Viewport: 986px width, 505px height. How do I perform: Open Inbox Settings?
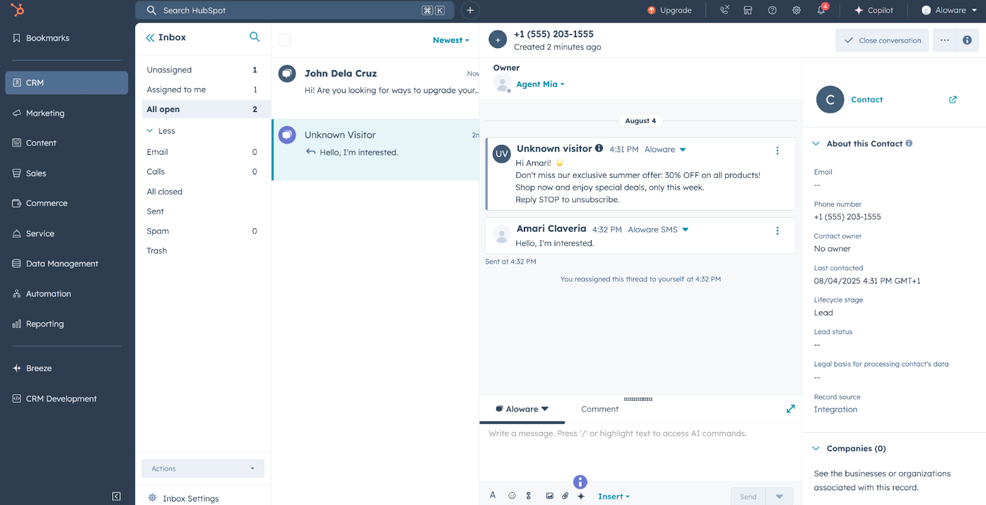tap(184, 498)
